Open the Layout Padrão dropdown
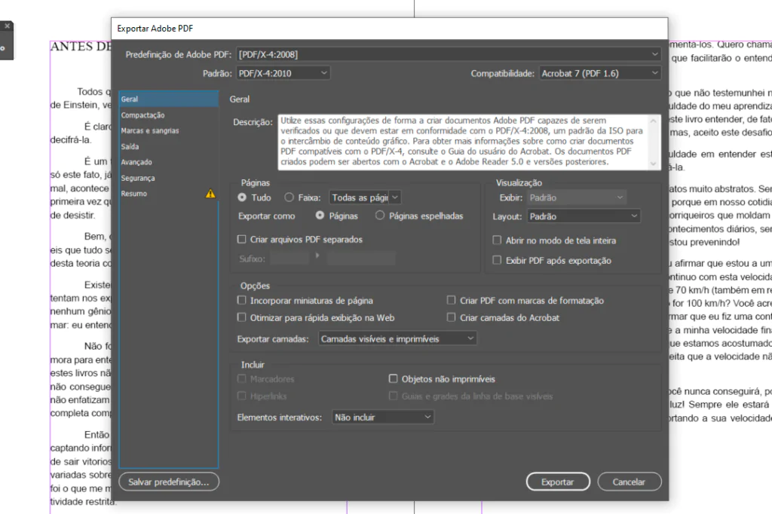This screenshot has width=772, height=514. (x=584, y=216)
